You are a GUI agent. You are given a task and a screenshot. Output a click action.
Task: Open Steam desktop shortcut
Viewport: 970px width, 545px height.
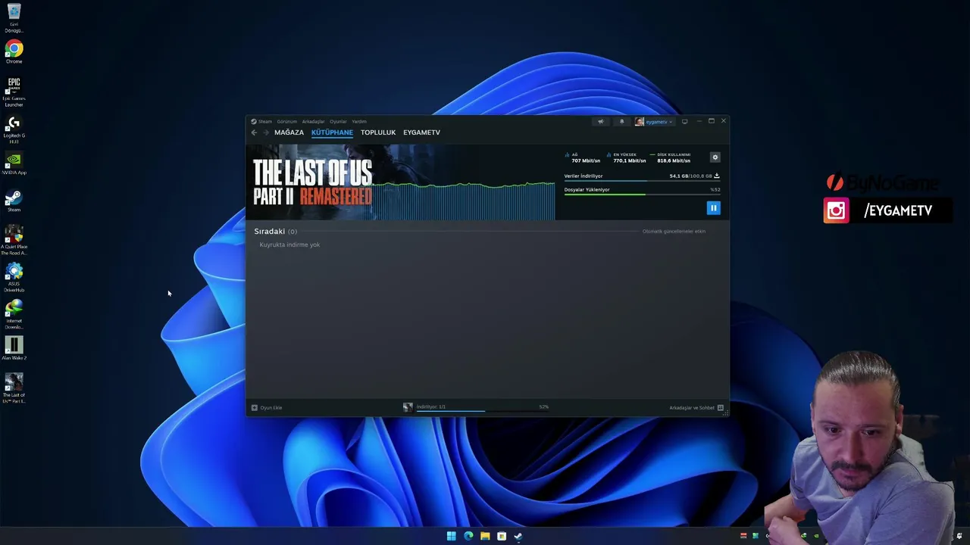click(14, 201)
